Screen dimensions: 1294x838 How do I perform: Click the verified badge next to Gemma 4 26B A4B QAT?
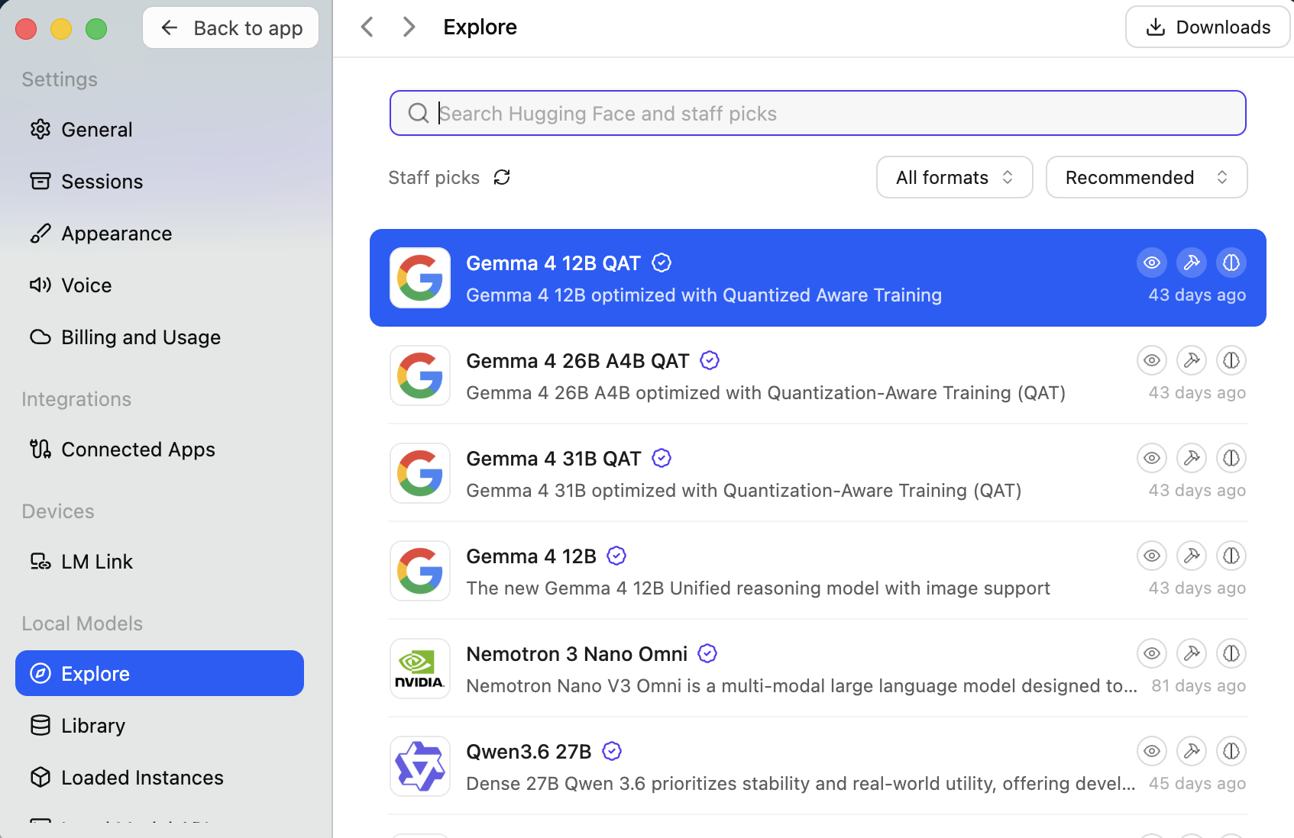tap(710, 360)
